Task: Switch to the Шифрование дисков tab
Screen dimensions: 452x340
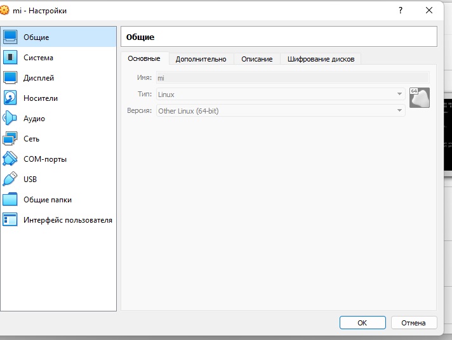Action: tap(321, 58)
